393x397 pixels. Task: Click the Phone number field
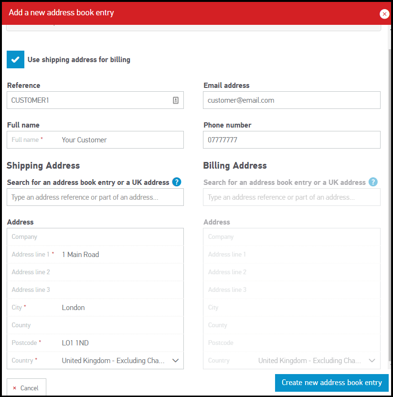[291, 140]
